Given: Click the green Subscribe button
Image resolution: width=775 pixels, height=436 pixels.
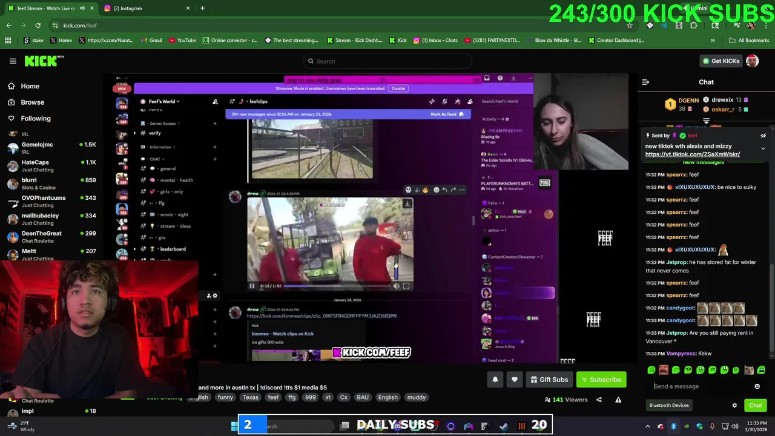Looking at the screenshot, I should click(601, 380).
